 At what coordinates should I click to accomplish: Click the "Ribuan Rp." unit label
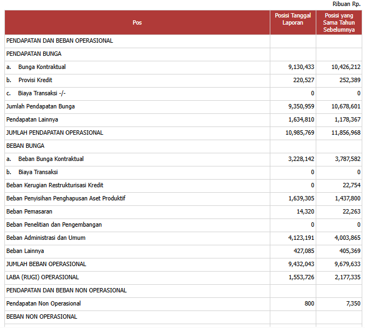click(x=346, y=4)
